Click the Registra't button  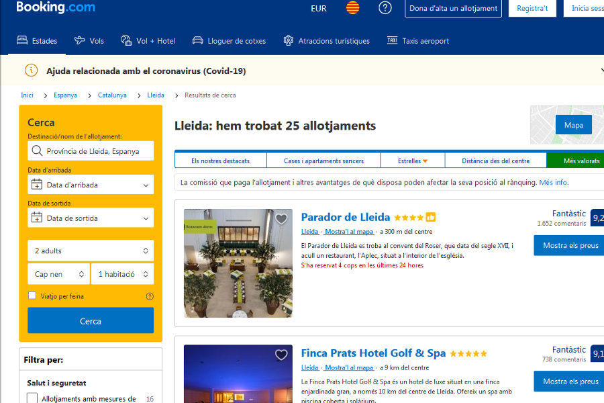click(532, 8)
